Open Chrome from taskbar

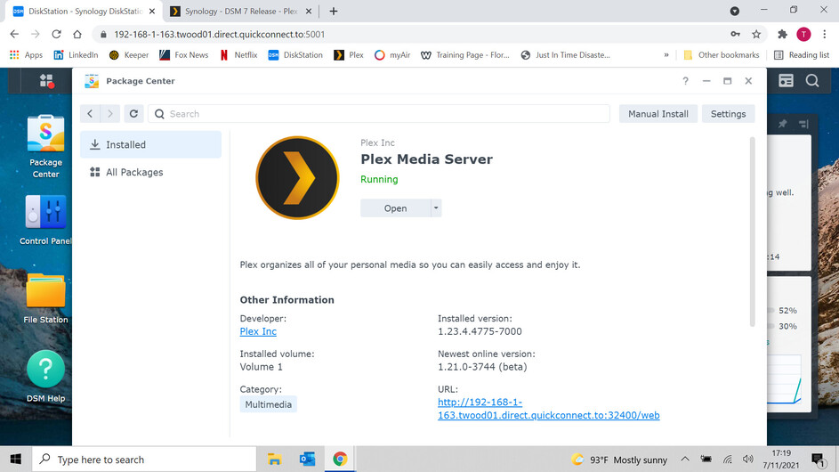(x=340, y=460)
